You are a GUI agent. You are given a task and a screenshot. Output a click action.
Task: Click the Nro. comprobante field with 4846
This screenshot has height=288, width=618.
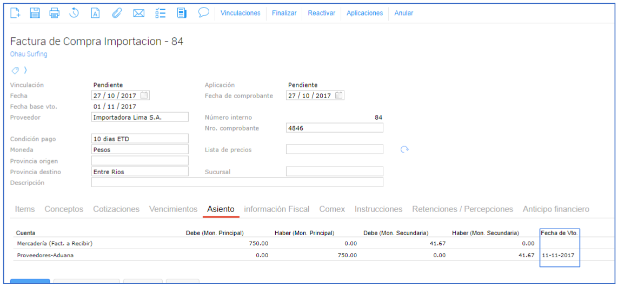point(334,128)
